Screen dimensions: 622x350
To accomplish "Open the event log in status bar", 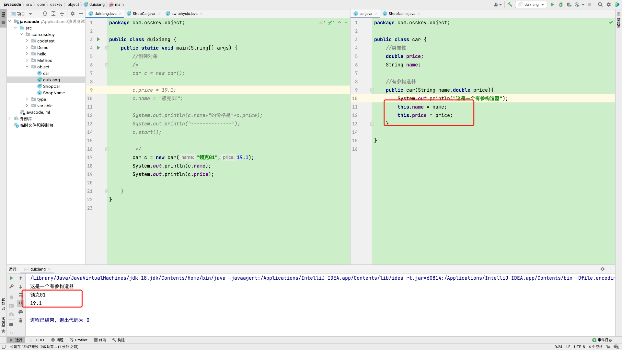I will 602,340.
